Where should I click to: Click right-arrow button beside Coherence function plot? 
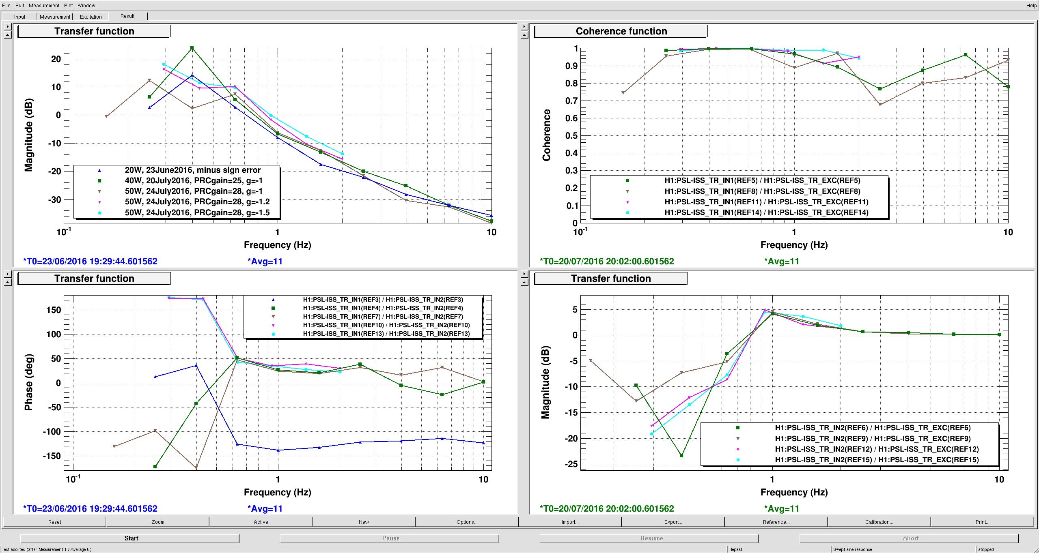pos(524,27)
